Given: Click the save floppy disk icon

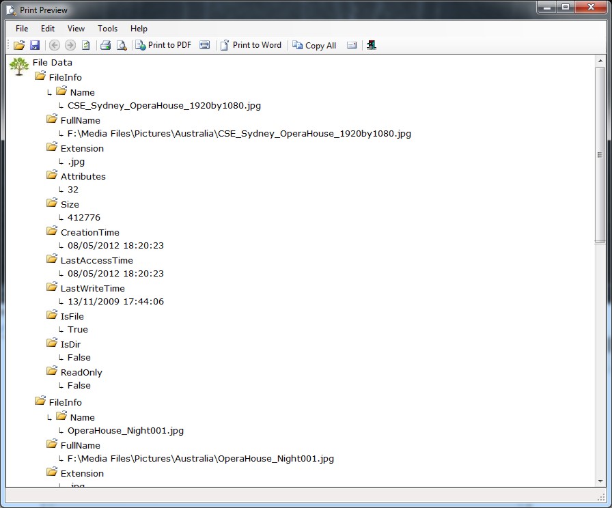Looking at the screenshot, I should tap(35, 45).
